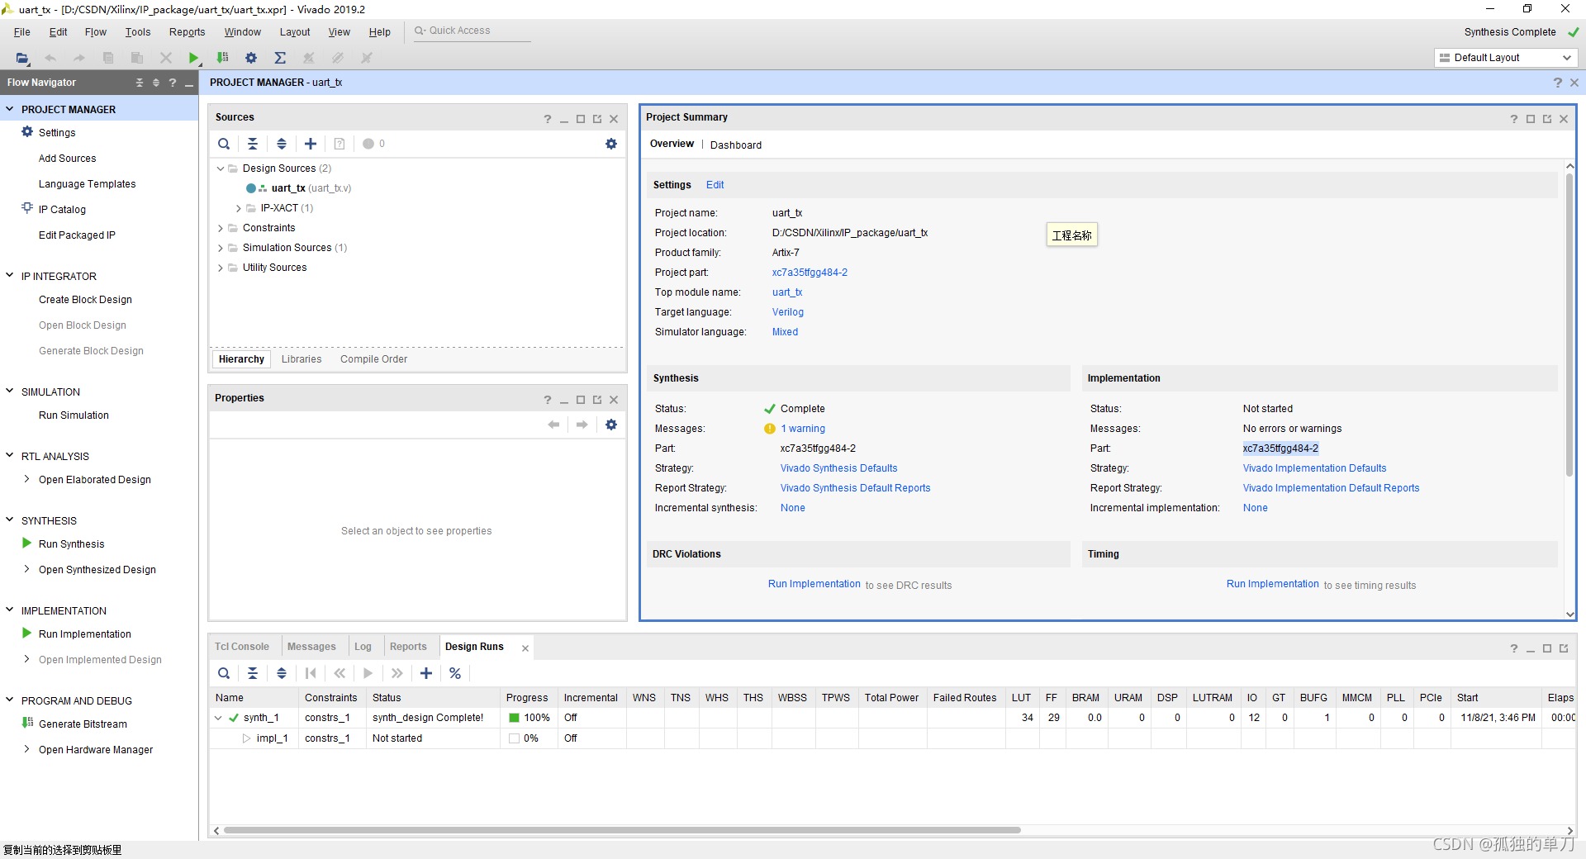
Task: Click the Generate Bitstream toolbar icon
Action: 222,58
